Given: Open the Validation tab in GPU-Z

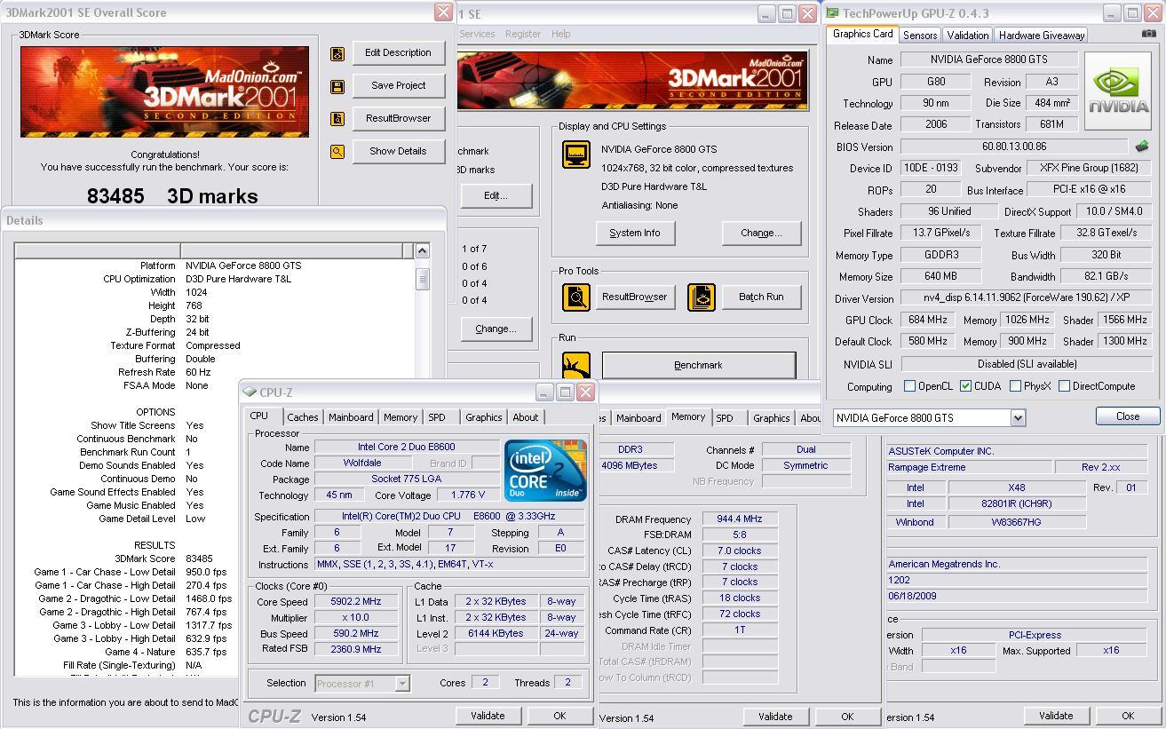Looking at the screenshot, I should pos(967,36).
